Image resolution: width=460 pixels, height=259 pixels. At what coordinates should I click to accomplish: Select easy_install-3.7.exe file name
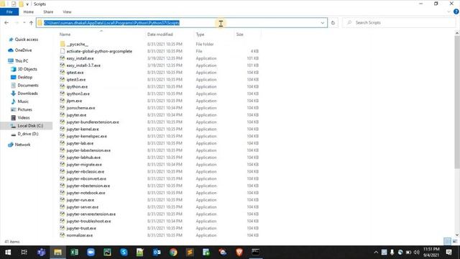(83, 65)
